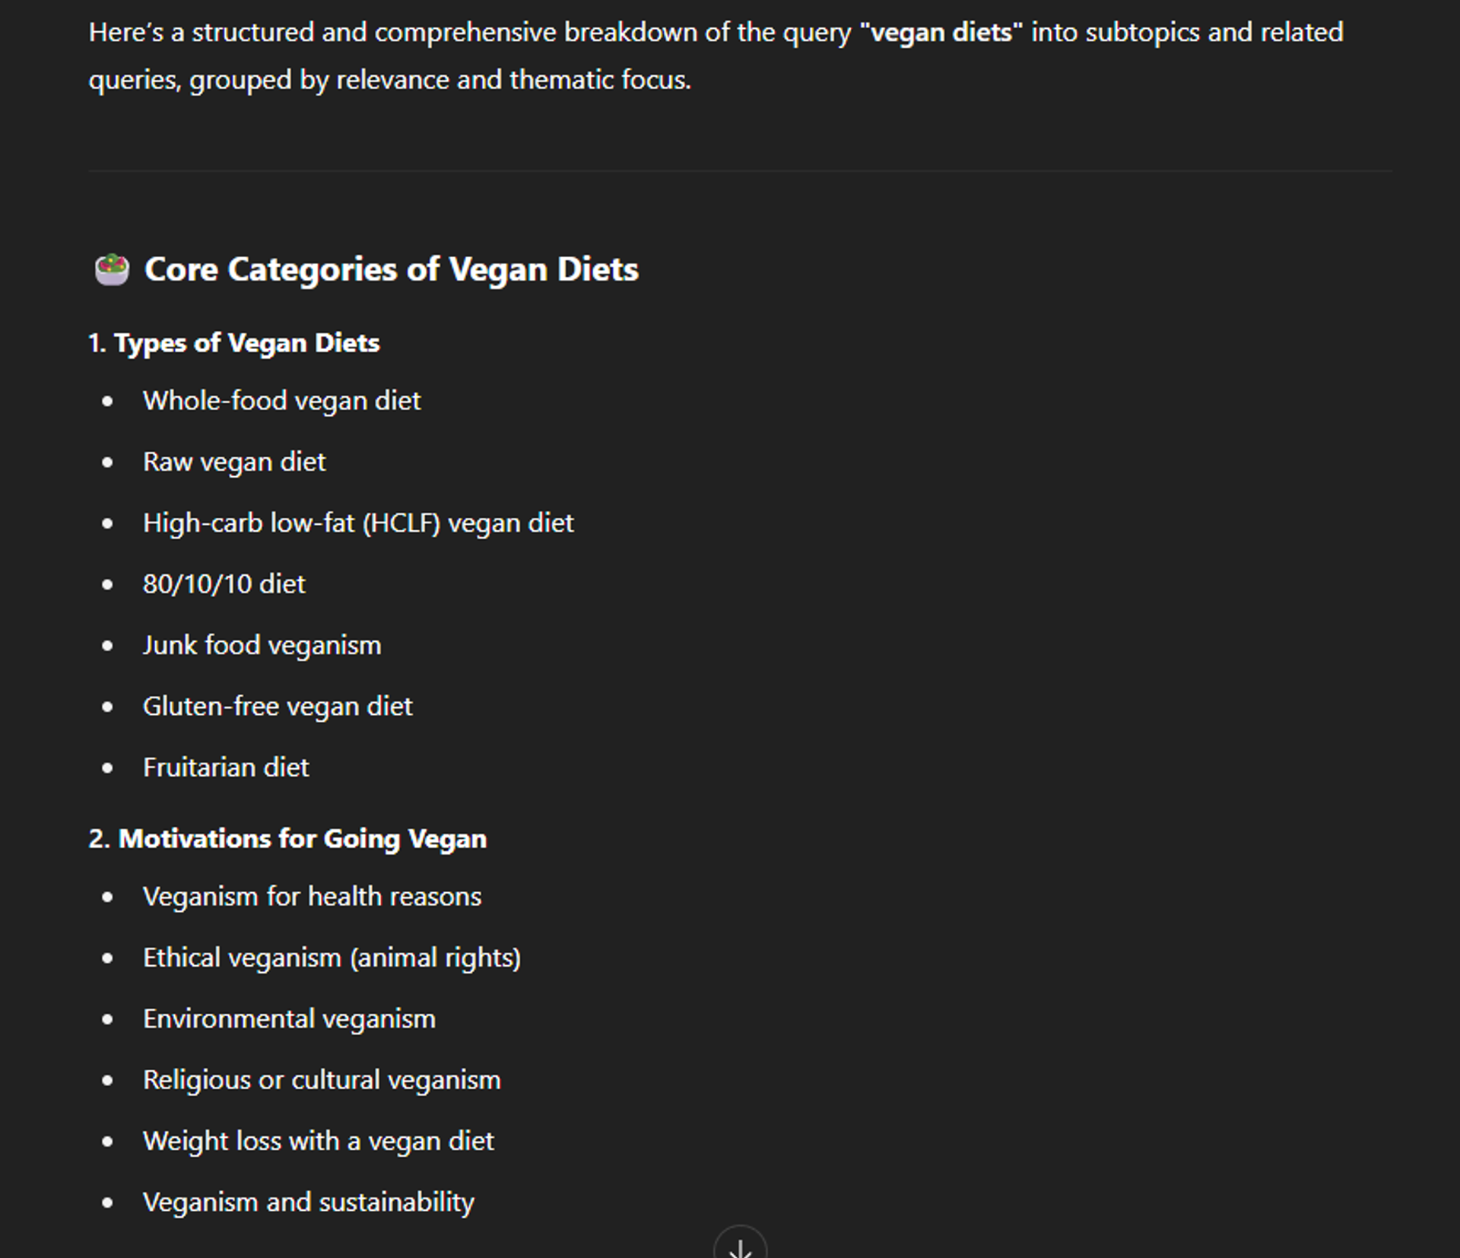Click the Motivations for Going Vegan heading
This screenshot has width=1460, height=1258.
click(x=287, y=839)
